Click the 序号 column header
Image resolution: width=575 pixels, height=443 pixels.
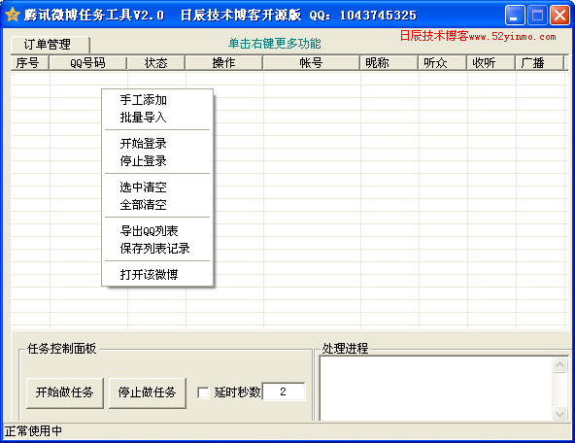[30, 63]
